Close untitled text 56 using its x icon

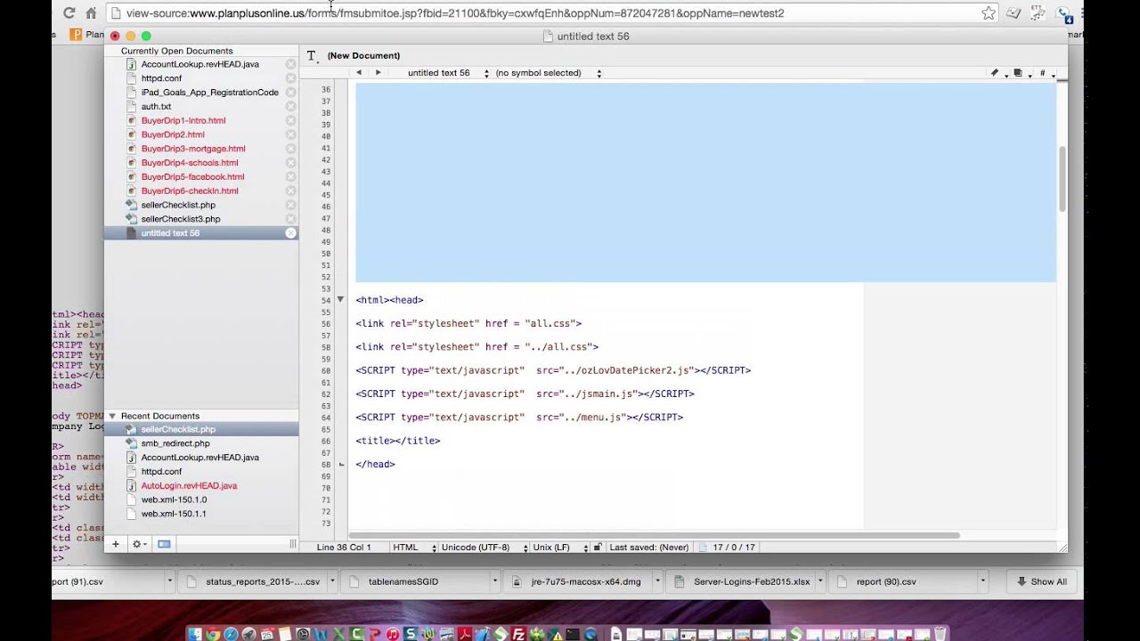click(290, 233)
